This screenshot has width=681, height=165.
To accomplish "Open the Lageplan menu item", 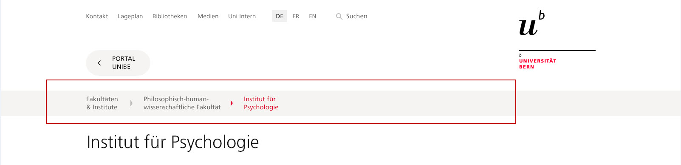I will pos(130,16).
